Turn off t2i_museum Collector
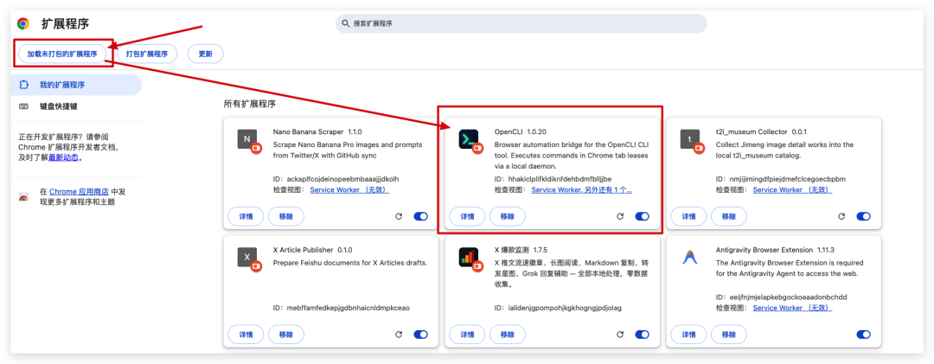 [x=864, y=217]
